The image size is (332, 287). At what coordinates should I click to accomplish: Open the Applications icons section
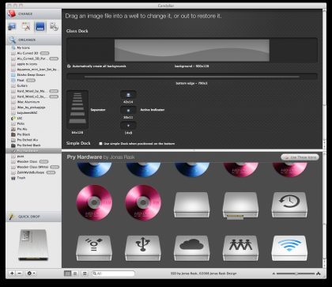click(26, 26)
